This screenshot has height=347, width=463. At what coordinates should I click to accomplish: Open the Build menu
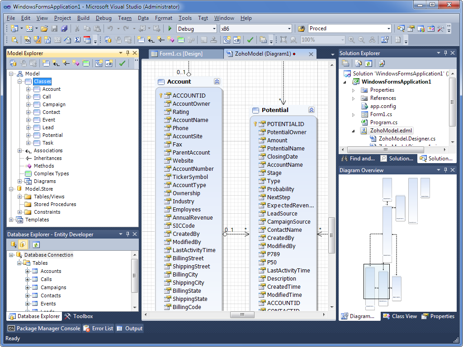coord(83,18)
